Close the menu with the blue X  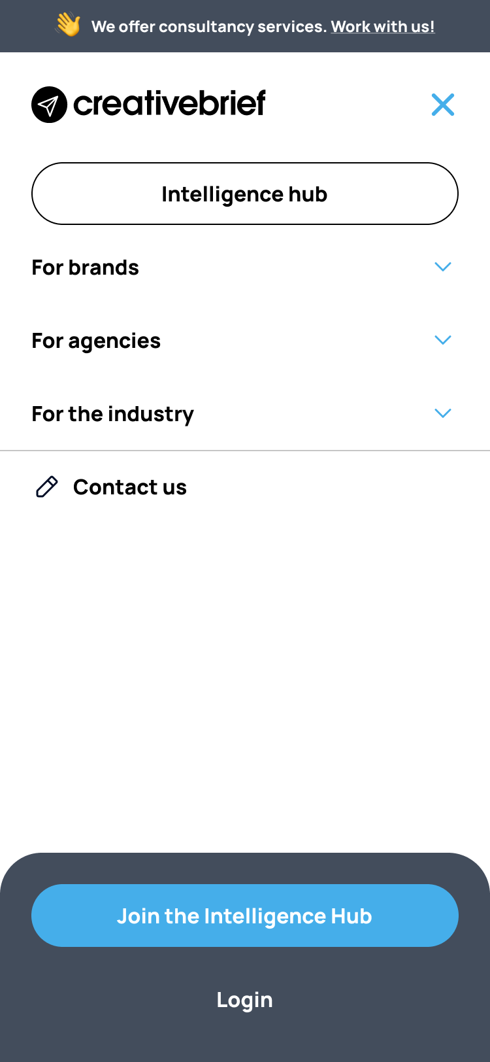(443, 105)
